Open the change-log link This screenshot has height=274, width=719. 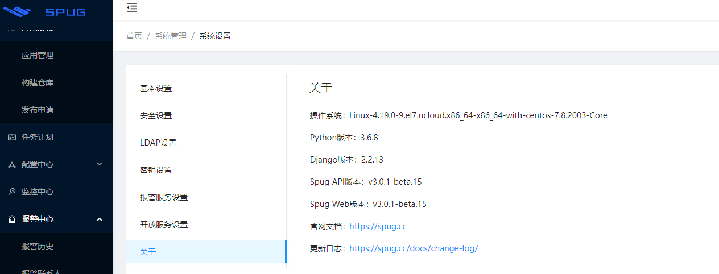click(x=414, y=248)
